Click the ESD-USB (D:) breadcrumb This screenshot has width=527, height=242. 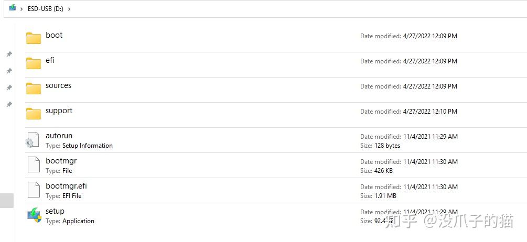click(x=45, y=9)
